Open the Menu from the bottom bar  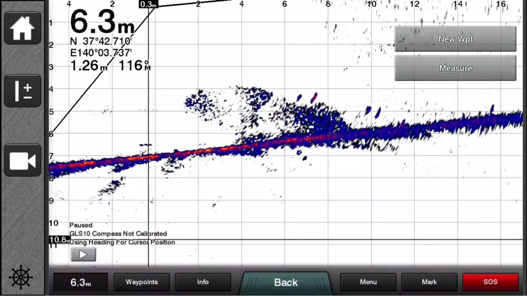(368, 282)
